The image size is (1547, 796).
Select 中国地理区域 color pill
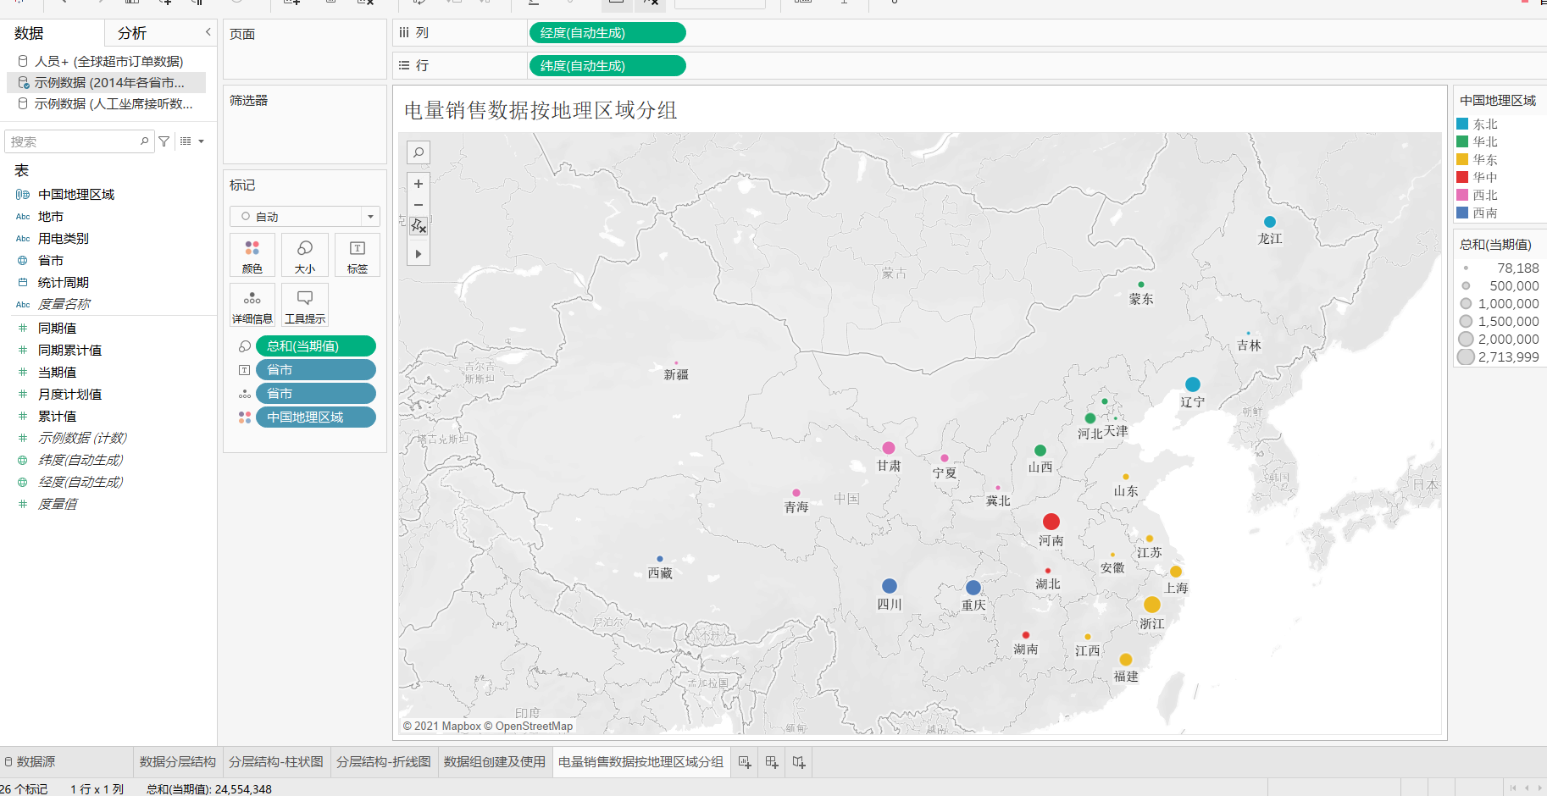click(x=316, y=417)
